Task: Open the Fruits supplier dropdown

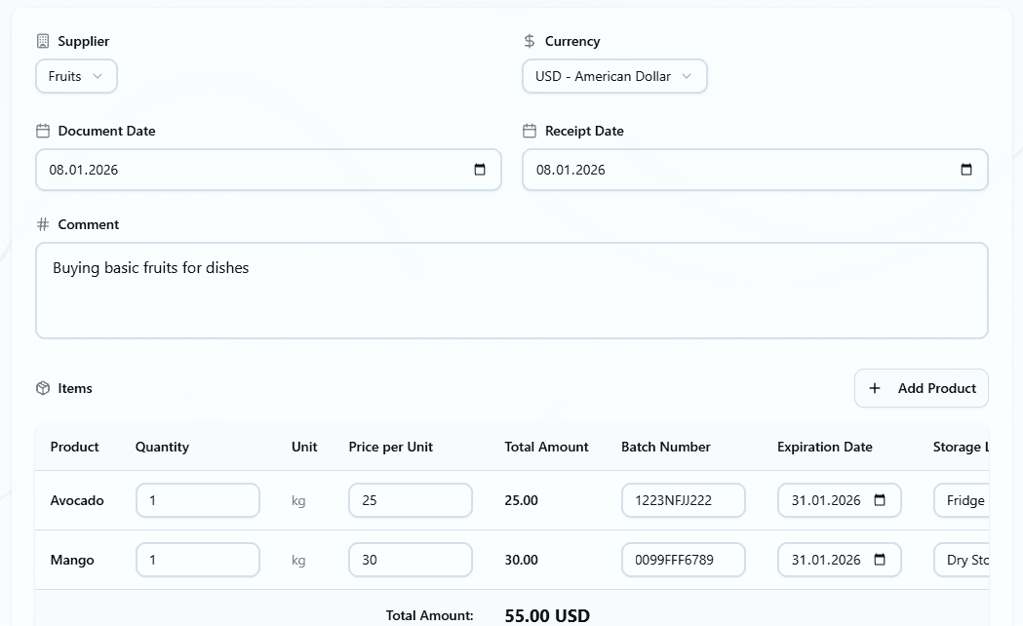Action: pyautogui.click(x=76, y=75)
